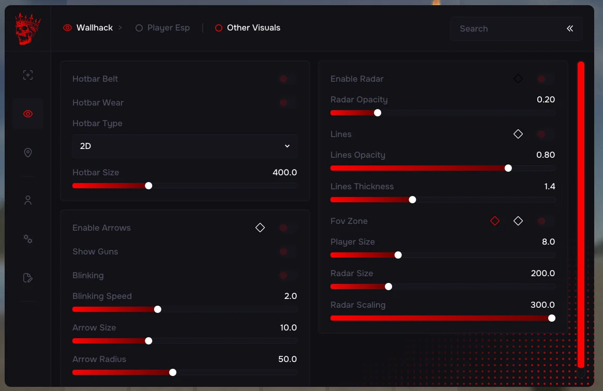Open the Enable Arrows color diamond

click(260, 228)
